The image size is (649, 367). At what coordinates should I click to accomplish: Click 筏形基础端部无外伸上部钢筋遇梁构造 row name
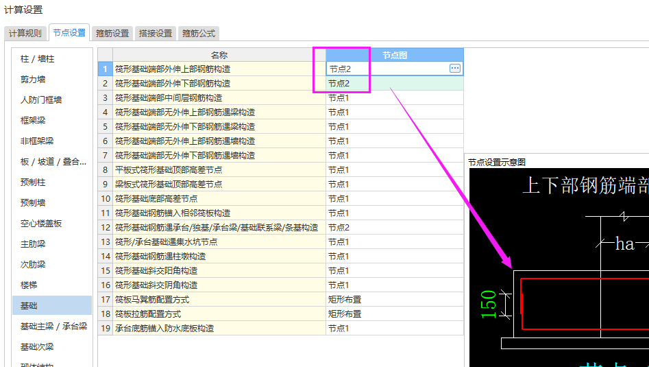point(219,113)
